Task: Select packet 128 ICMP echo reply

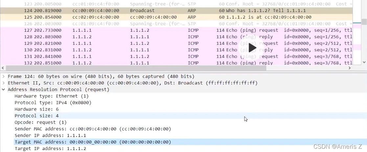Action: pos(164,37)
